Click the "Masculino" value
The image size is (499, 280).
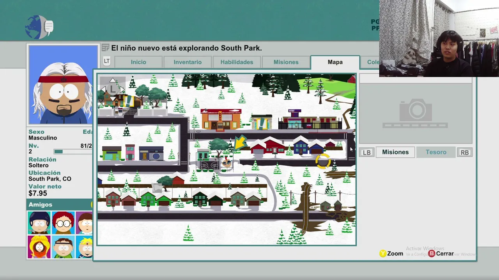42,138
